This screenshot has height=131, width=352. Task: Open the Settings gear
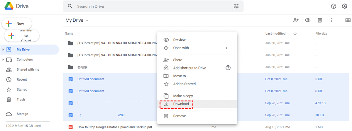(x=345, y=6)
